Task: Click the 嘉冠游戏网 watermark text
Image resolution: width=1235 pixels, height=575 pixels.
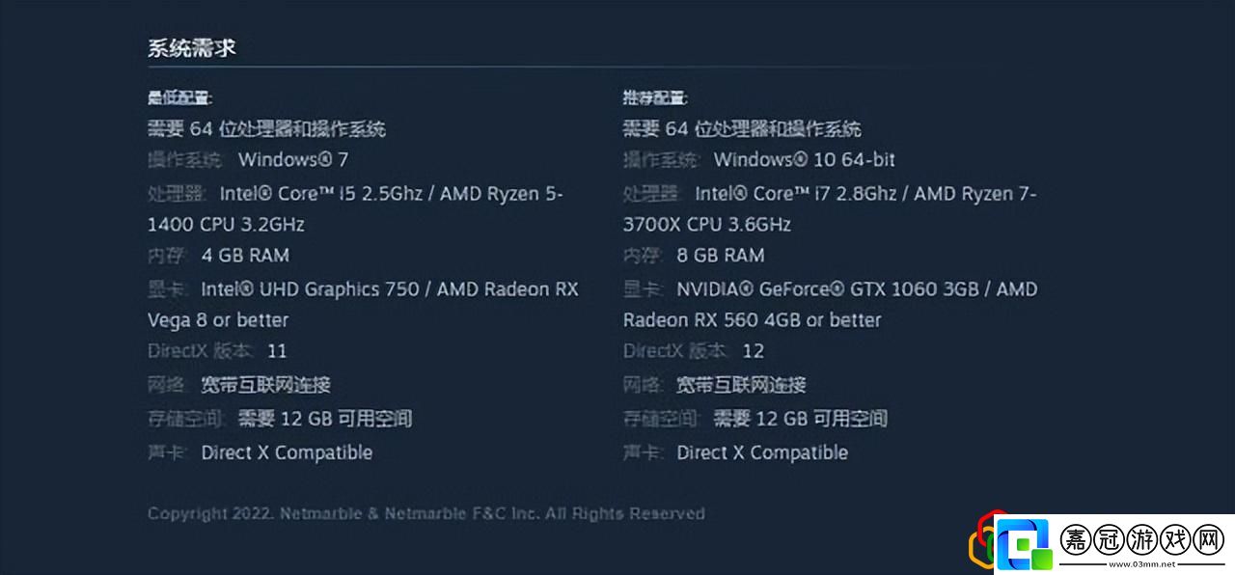Action: (x=1142, y=539)
